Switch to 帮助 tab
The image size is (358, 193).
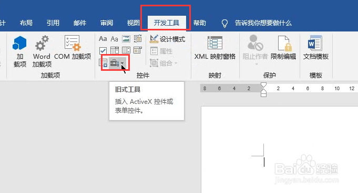(x=200, y=23)
